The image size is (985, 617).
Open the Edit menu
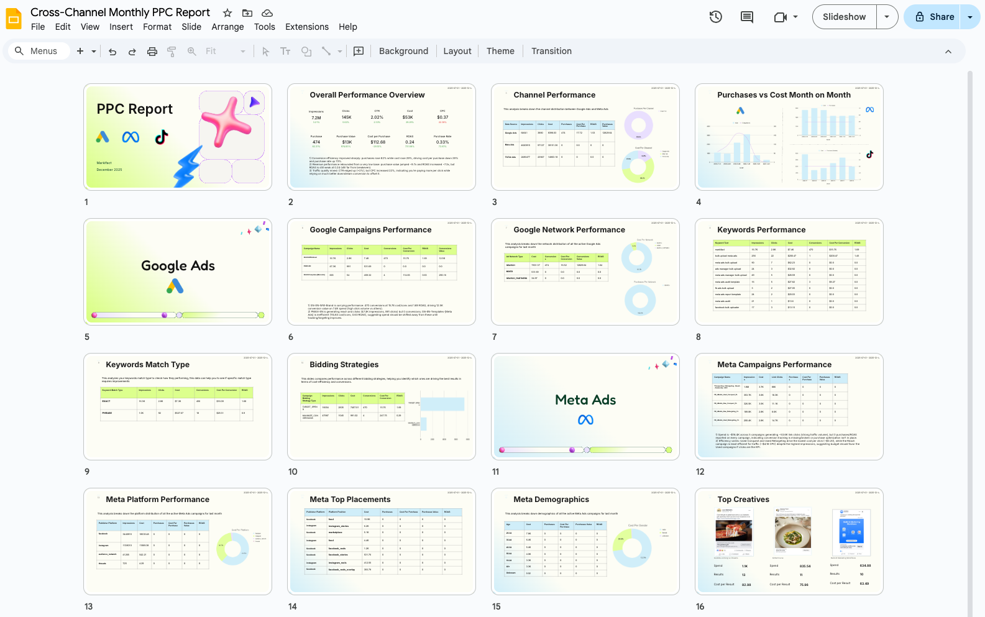coord(63,27)
